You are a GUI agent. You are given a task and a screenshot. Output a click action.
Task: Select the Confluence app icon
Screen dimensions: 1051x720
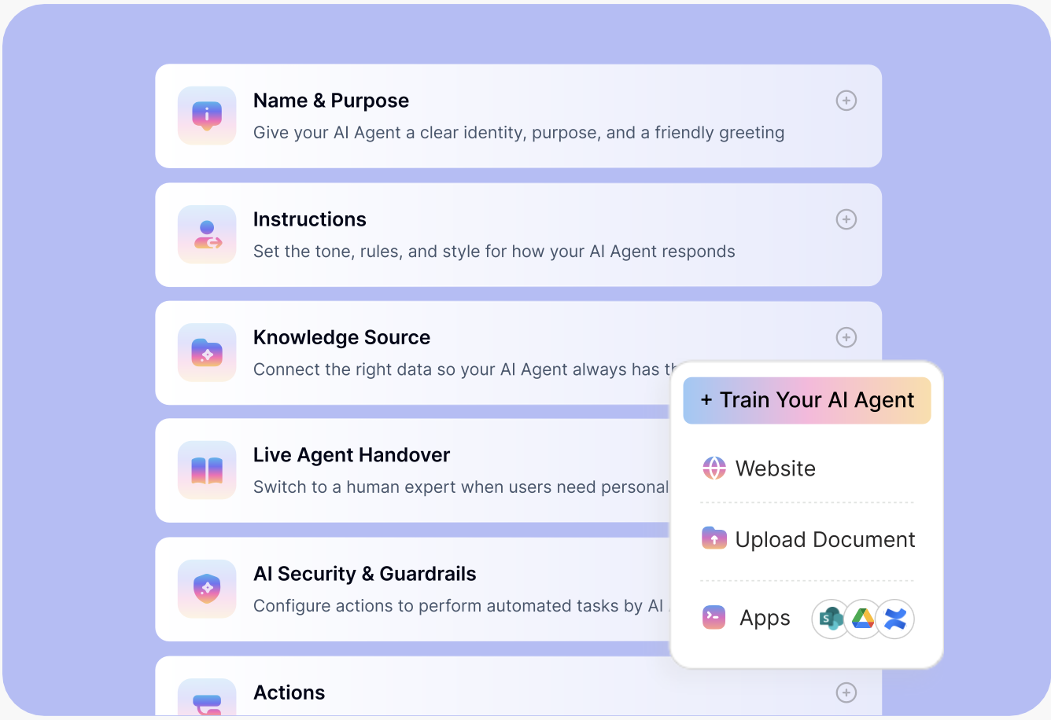pyautogui.click(x=895, y=619)
